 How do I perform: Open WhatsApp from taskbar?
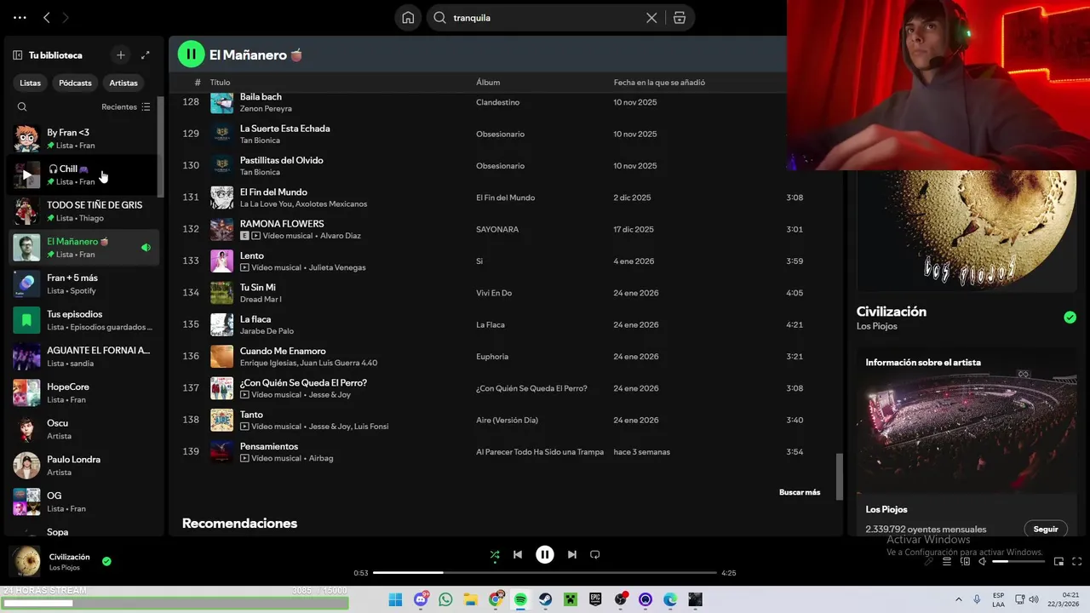click(x=445, y=599)
